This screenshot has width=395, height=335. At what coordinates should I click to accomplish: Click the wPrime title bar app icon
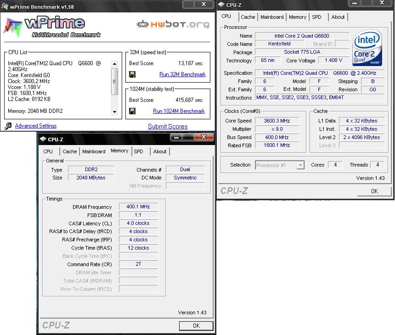5,6
